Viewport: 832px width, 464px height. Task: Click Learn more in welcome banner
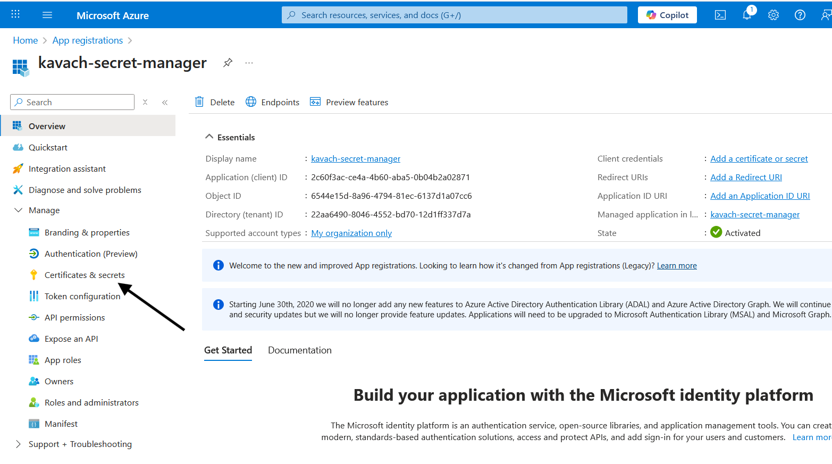pos(677,266)
